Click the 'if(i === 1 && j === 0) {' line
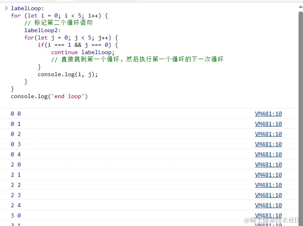 click(78, 45)
